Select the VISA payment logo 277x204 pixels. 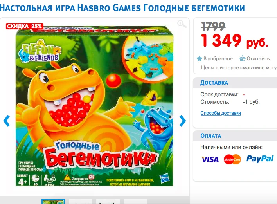click(x=210, y=159)
